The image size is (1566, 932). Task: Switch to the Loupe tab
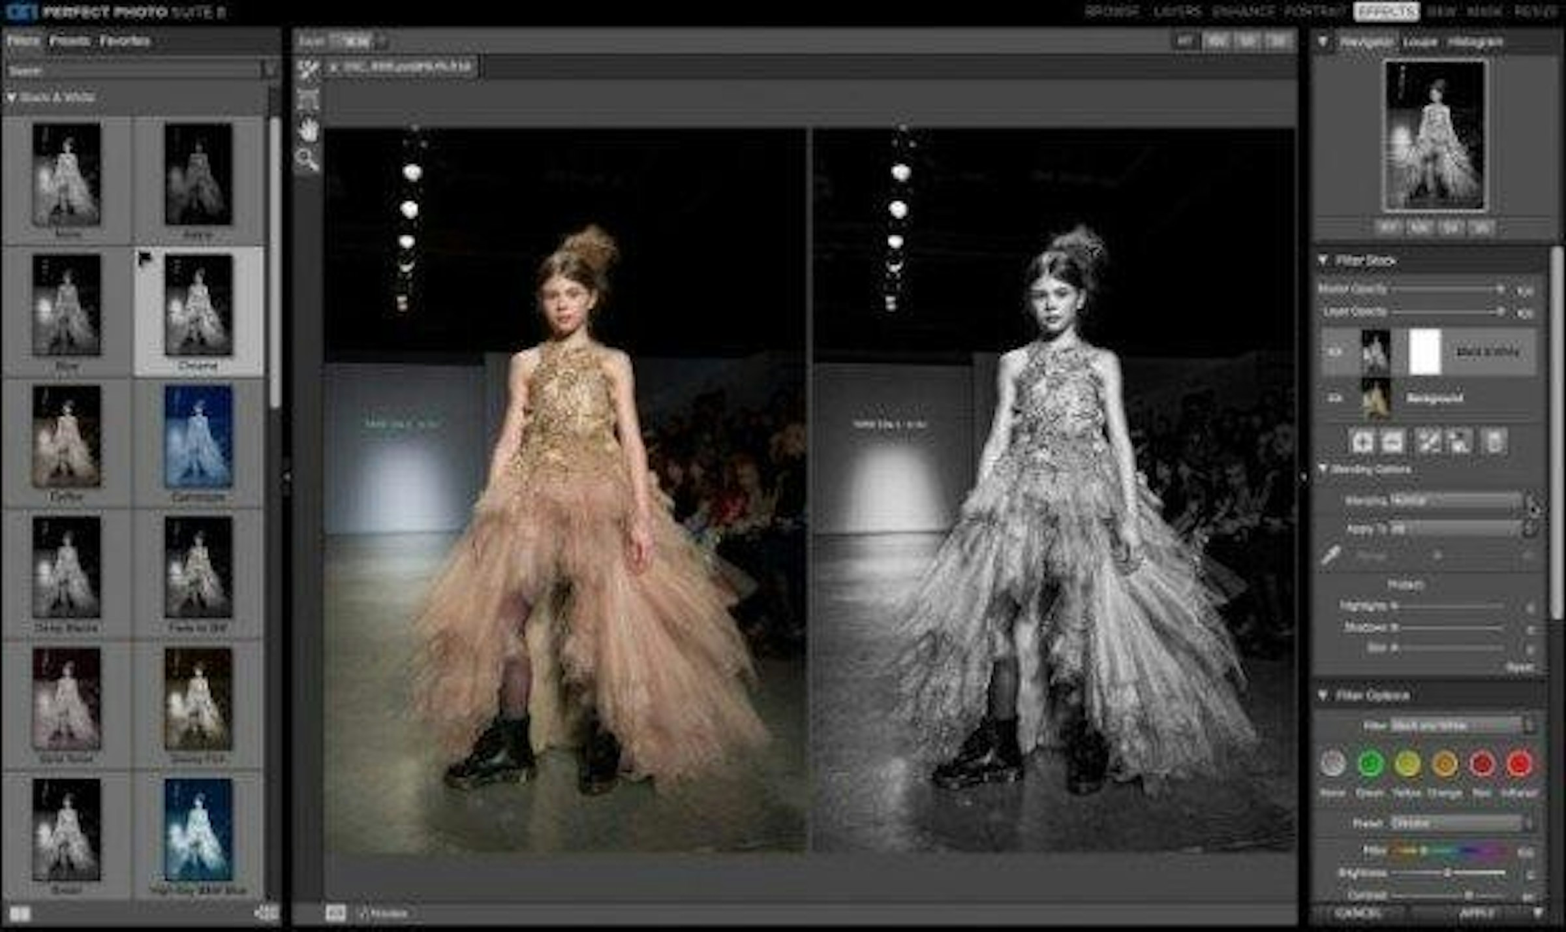click(x=1420, y=42)
